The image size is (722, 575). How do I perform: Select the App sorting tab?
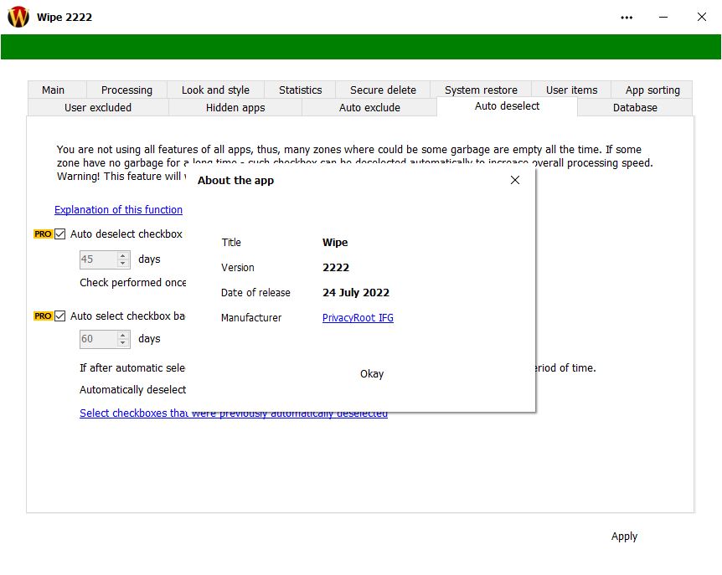click(652, 90)
